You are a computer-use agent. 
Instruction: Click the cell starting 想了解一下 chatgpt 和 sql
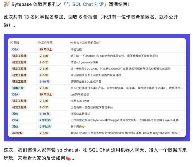[127, 56]
